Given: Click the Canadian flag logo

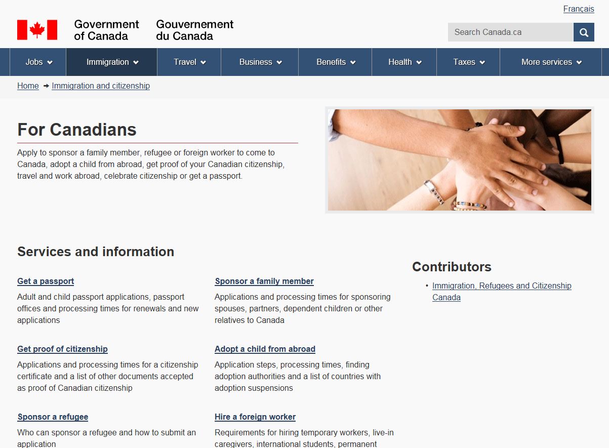Looking at the screenshot, I should pos(37,30).
